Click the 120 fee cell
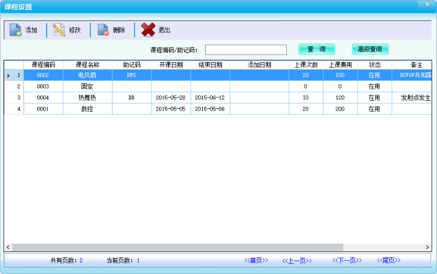Viewport: 437px width, 274px height. [340, 98]
